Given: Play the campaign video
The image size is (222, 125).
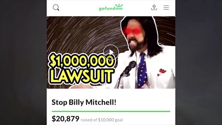Looking at the screenshot, I should pos(111,52).
